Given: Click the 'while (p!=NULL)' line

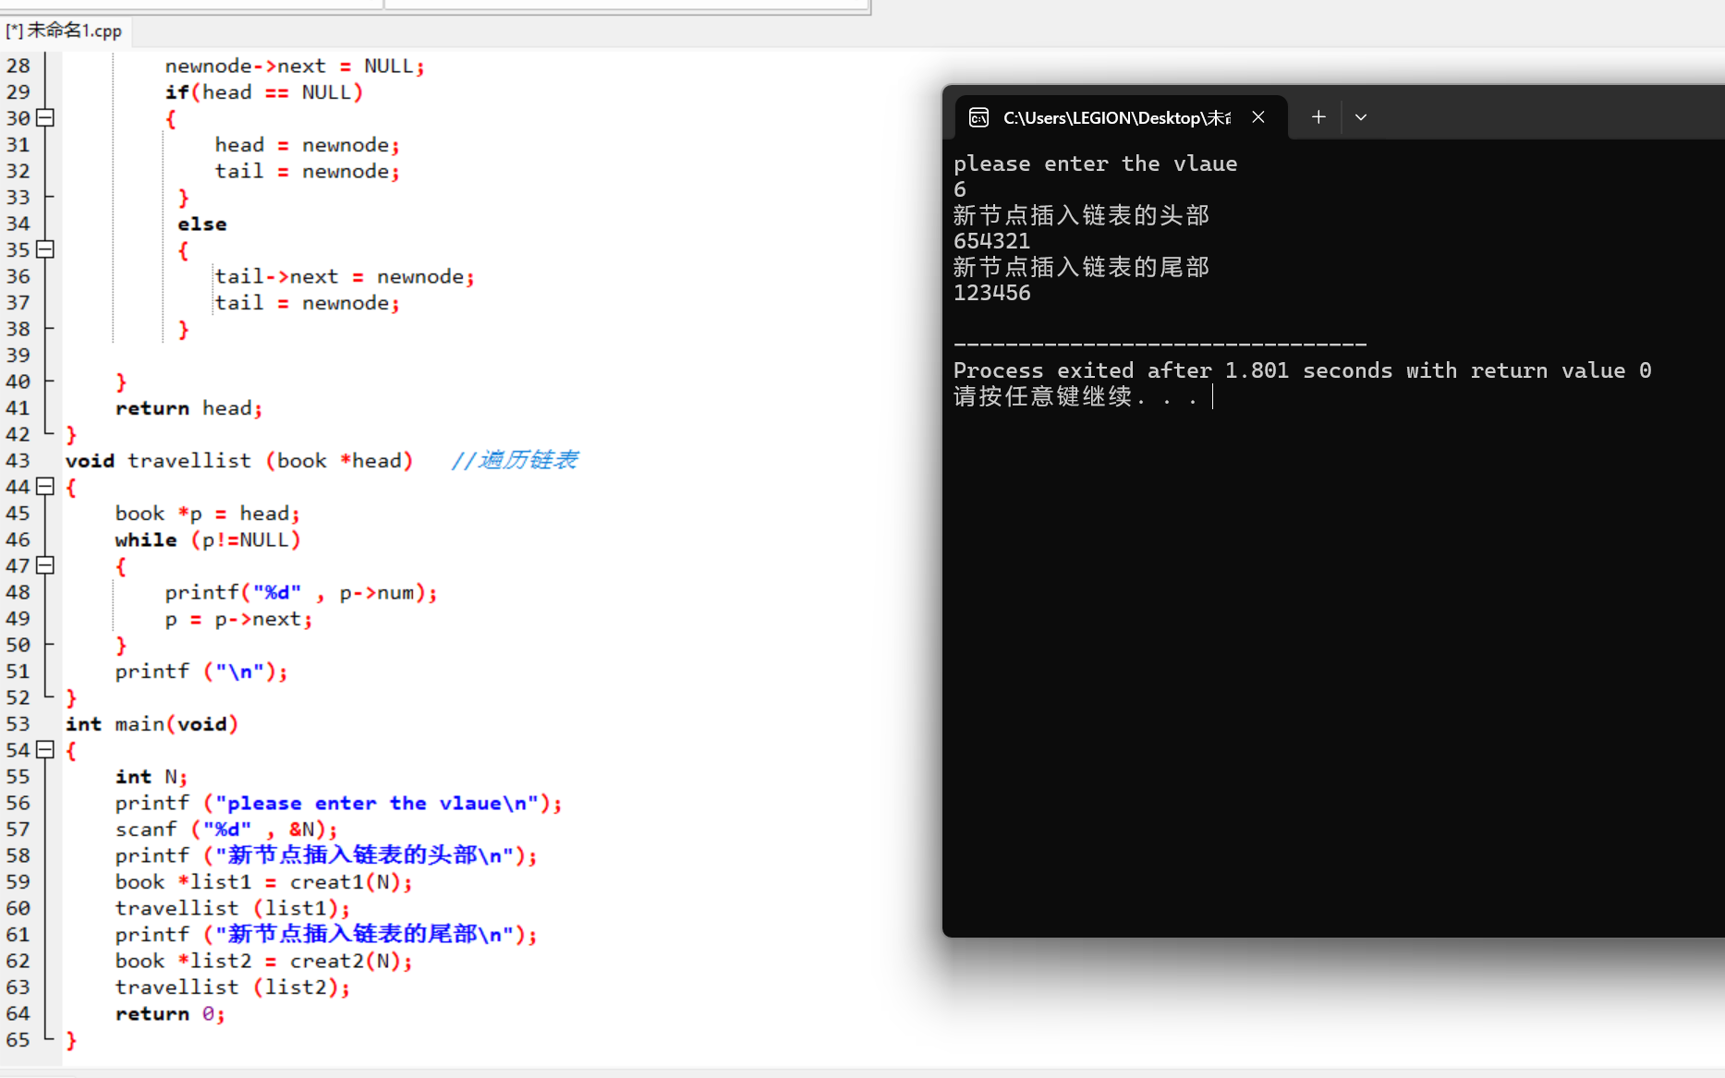Looking at the screenshot, I should point(208,540).
